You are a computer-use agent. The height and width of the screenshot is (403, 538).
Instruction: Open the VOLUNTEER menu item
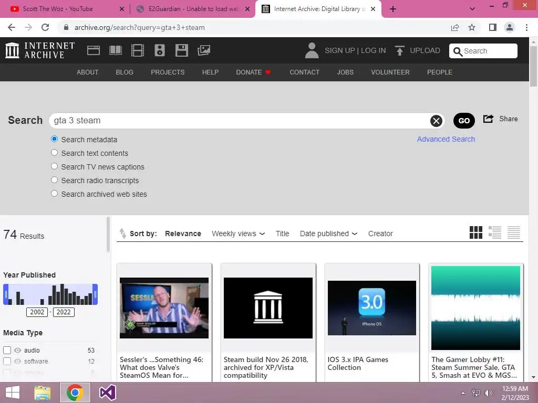(390, 72)
